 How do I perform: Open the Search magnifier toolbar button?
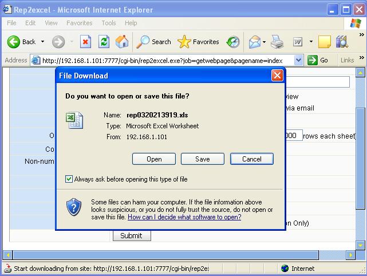point(153,42)
